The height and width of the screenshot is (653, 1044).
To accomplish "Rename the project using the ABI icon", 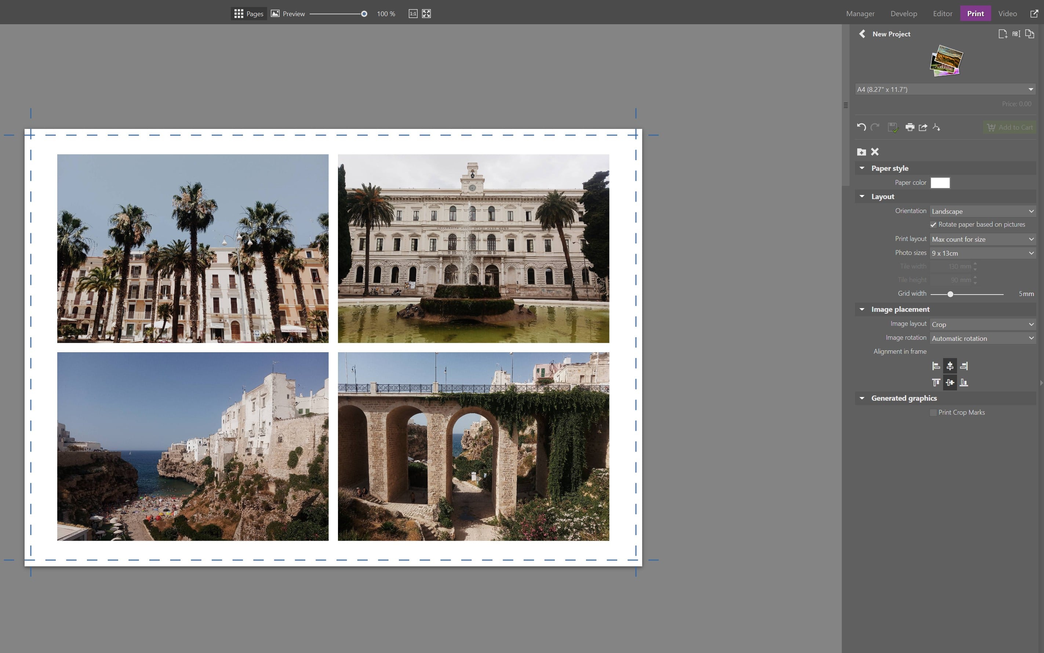I will [x=1016, y=34].
